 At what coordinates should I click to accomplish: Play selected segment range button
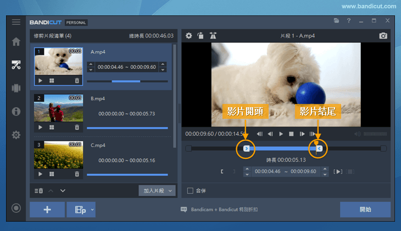pos(338,172)
